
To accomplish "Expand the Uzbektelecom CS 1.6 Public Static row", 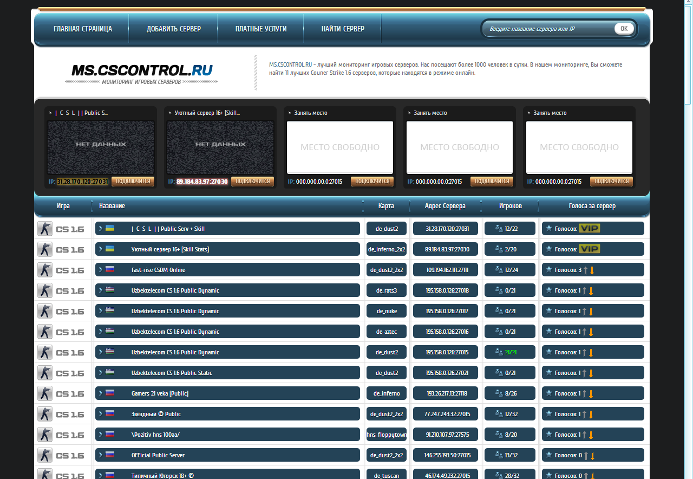I will click(101, 373).
